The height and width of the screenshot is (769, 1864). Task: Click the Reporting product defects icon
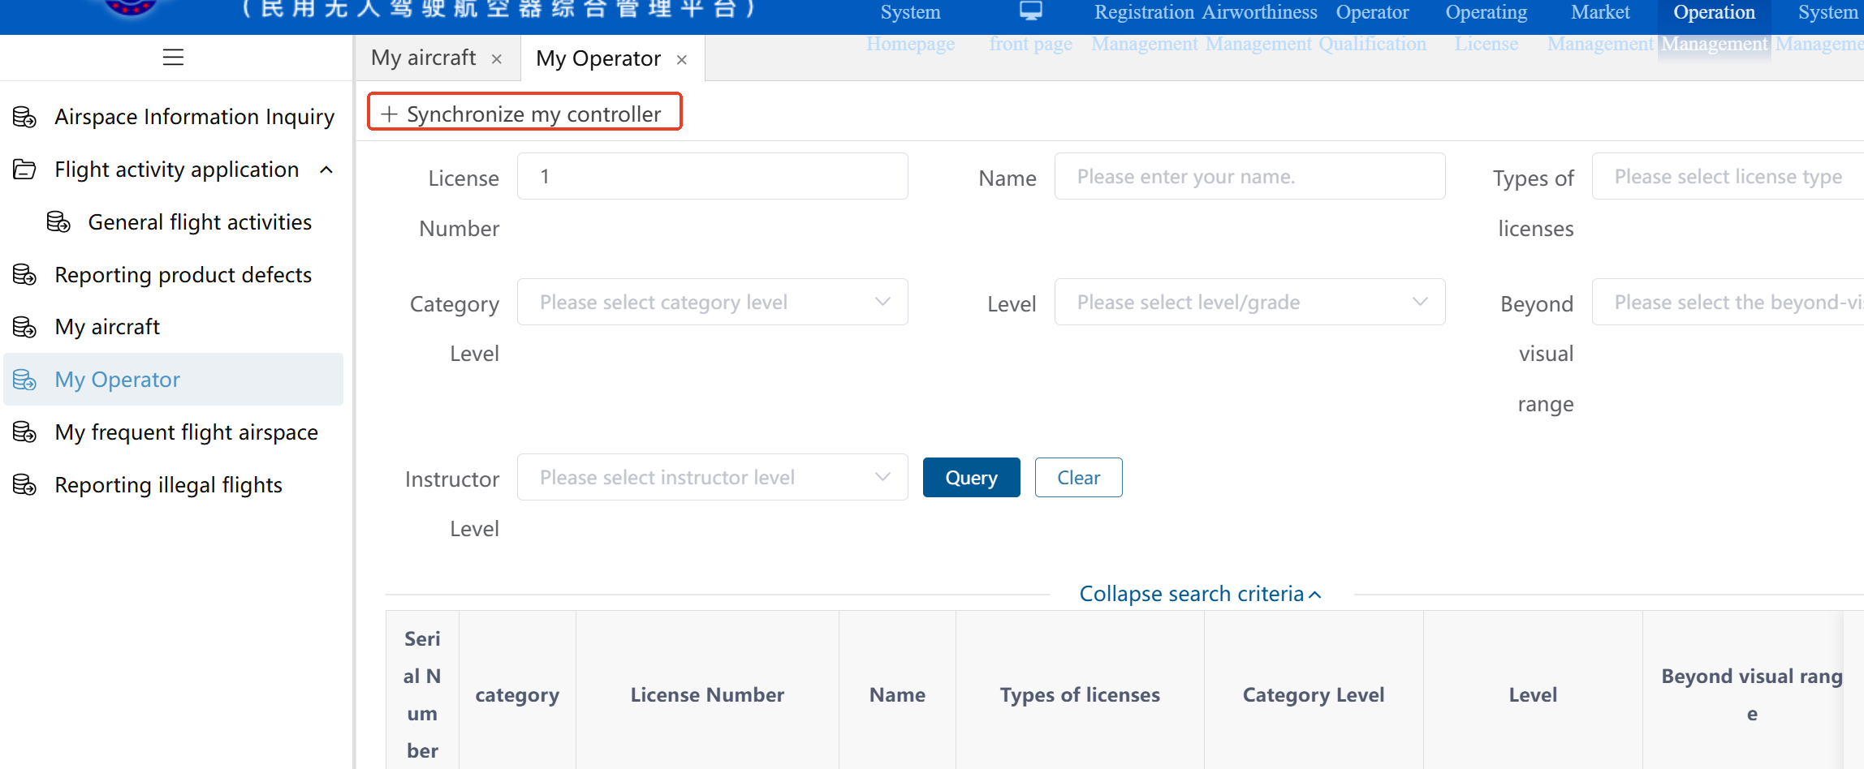25,274
